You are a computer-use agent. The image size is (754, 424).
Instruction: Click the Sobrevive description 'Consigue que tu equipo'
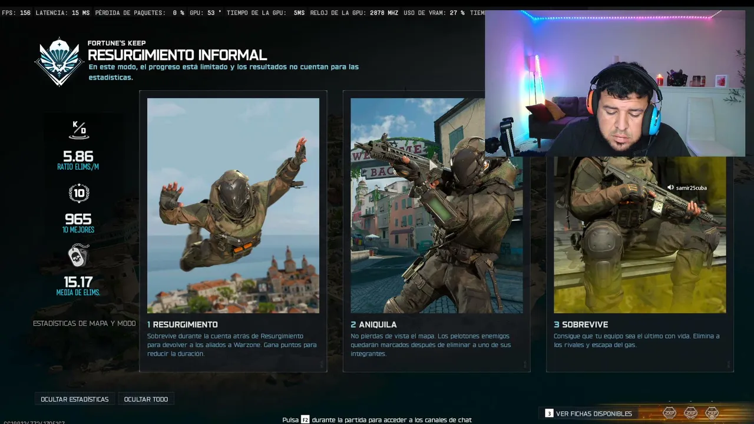pos(637,340)
